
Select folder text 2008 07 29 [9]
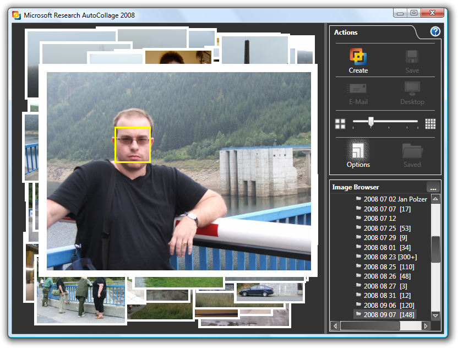pyautogui.click(x=385, y=237)
